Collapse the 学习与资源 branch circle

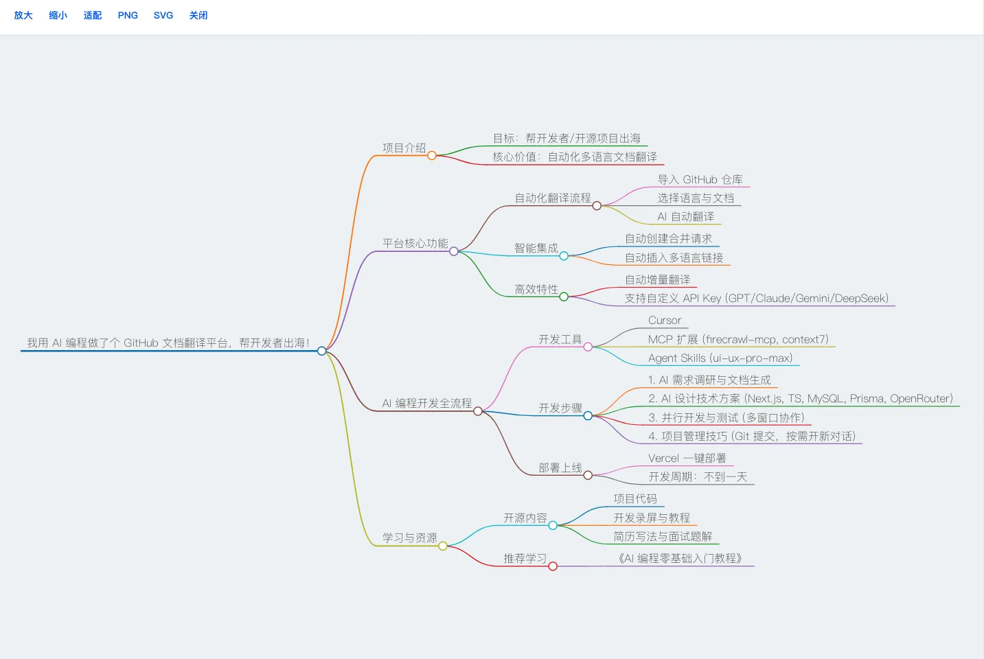pos(443,546)
